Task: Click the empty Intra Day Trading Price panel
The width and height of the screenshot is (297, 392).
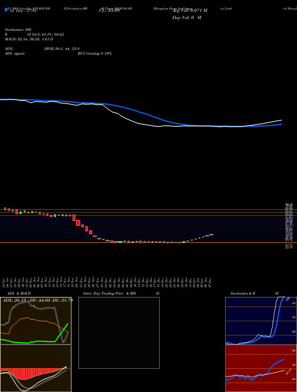Action: click(x=119, y=333)
